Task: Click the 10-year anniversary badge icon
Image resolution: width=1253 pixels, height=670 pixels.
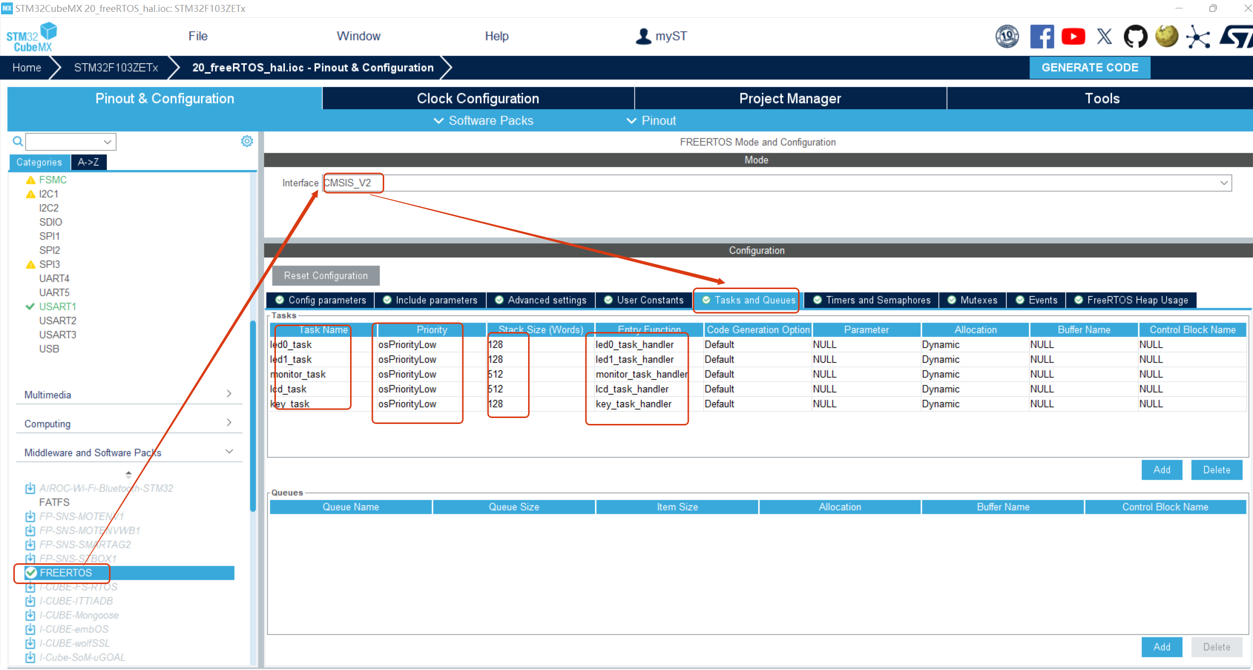Action: click(1007, 37)
